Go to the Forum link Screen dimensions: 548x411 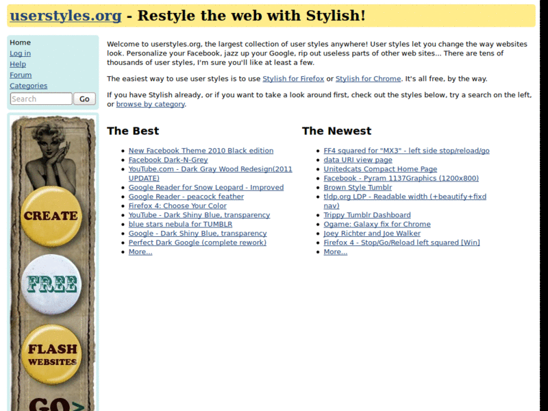[x=21, y=75]
